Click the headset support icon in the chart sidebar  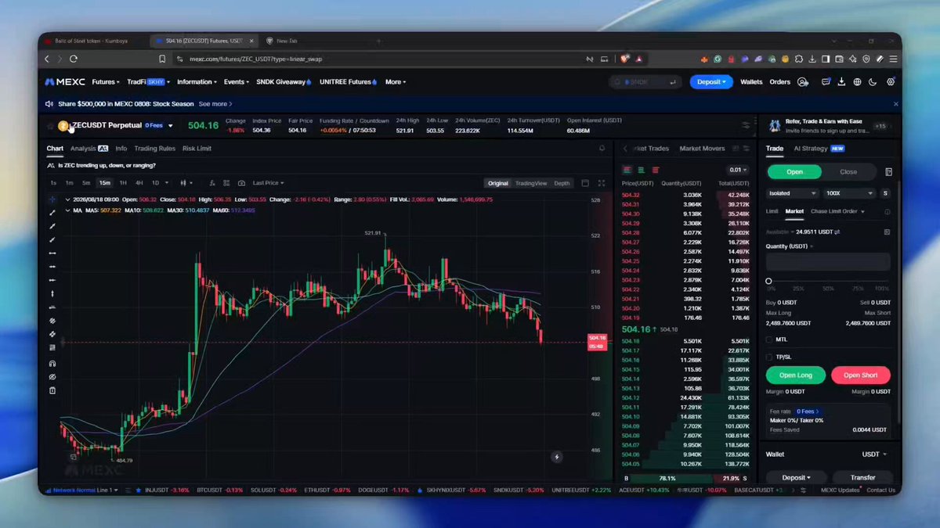[52, 364]
